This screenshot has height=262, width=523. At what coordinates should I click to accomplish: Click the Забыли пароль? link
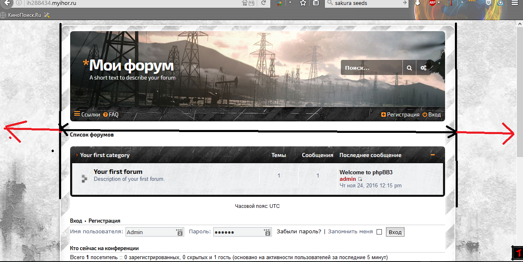(299, 232)
